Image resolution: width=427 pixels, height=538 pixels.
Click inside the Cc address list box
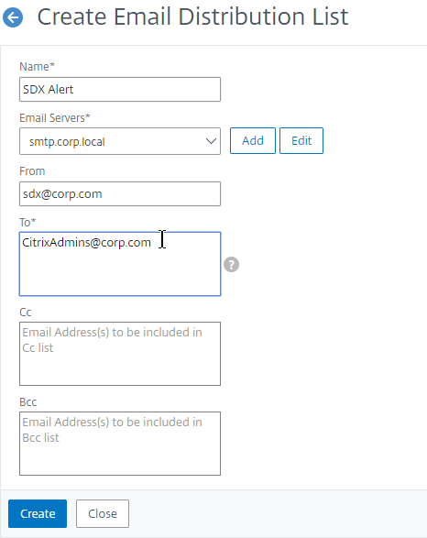120,354
